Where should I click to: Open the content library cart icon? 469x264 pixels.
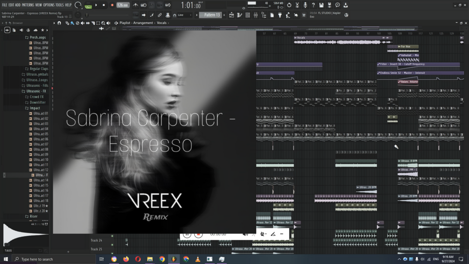click(304, 15)
